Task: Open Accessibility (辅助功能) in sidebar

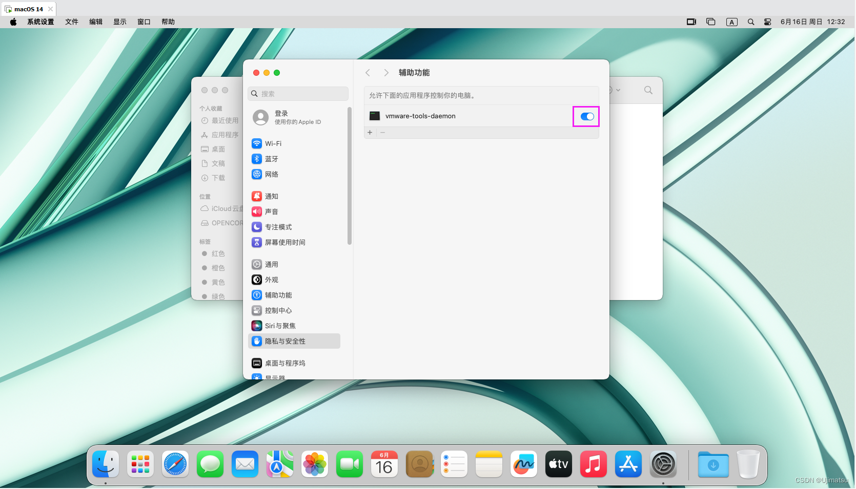Action: [x=294, y=295]
